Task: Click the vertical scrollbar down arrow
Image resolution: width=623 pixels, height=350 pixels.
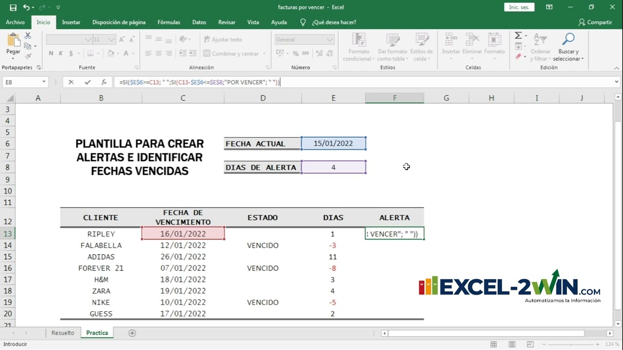Action: pyautogui.click(x=617, y=323)
